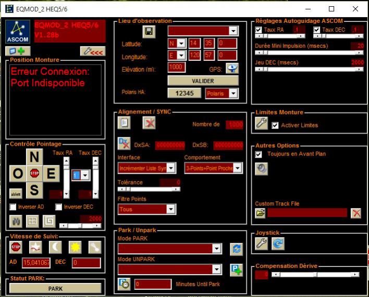The image size is (369, 297).
Task: Click the small ablett button
Action: [x=16, y=194]
